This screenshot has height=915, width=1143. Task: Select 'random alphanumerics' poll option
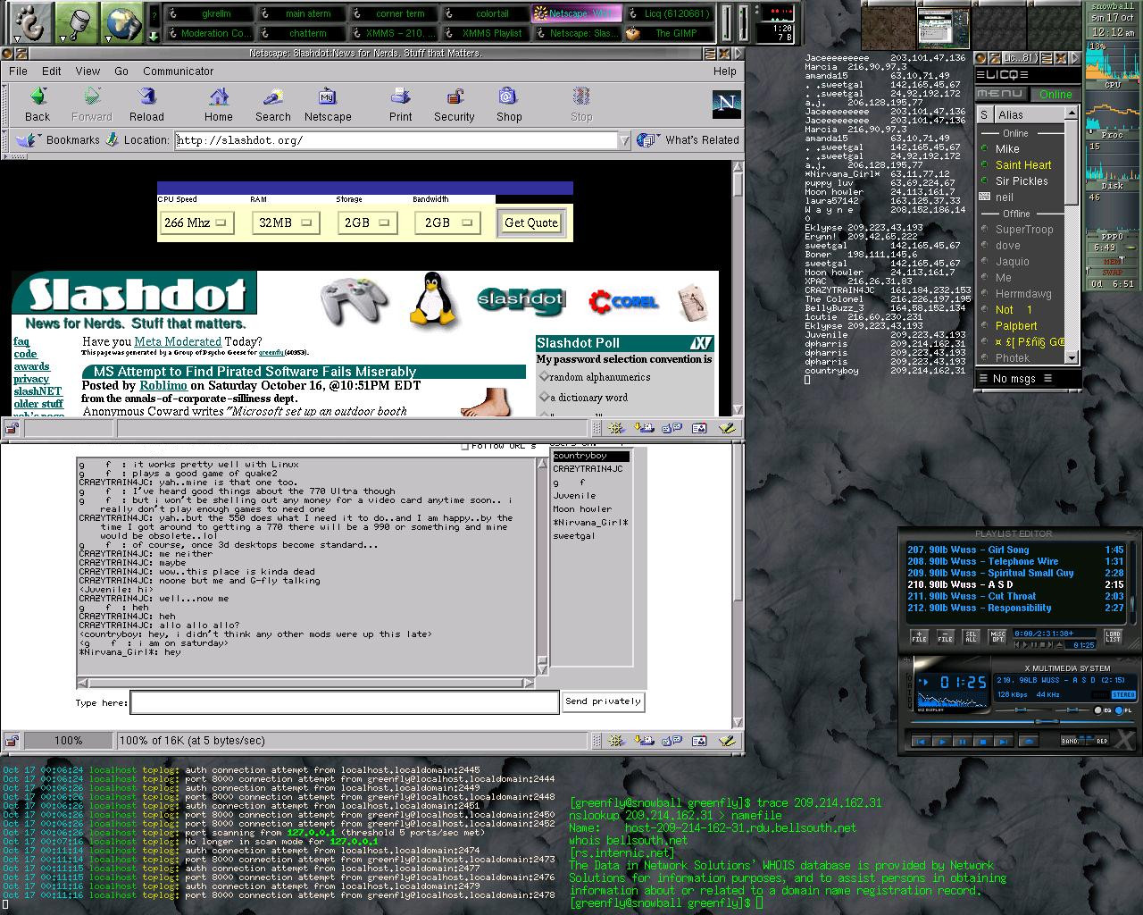[x=542, y=376]
